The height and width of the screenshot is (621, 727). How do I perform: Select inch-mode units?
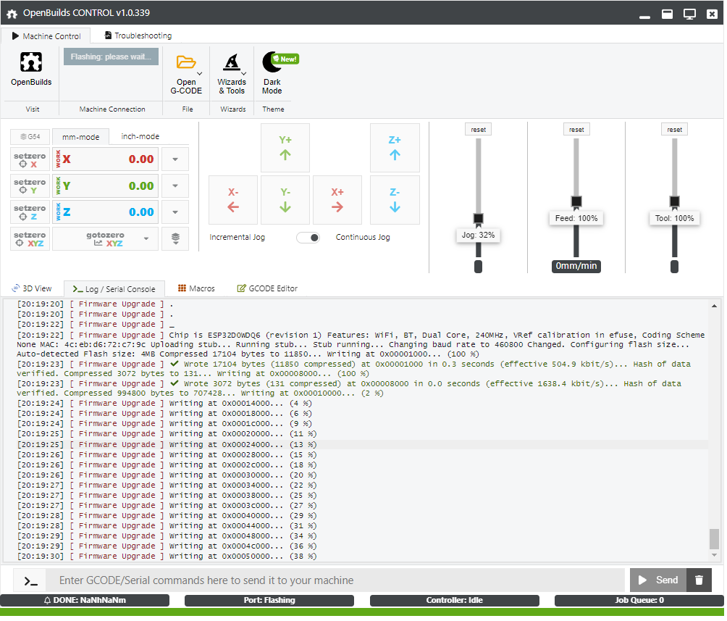140,136
